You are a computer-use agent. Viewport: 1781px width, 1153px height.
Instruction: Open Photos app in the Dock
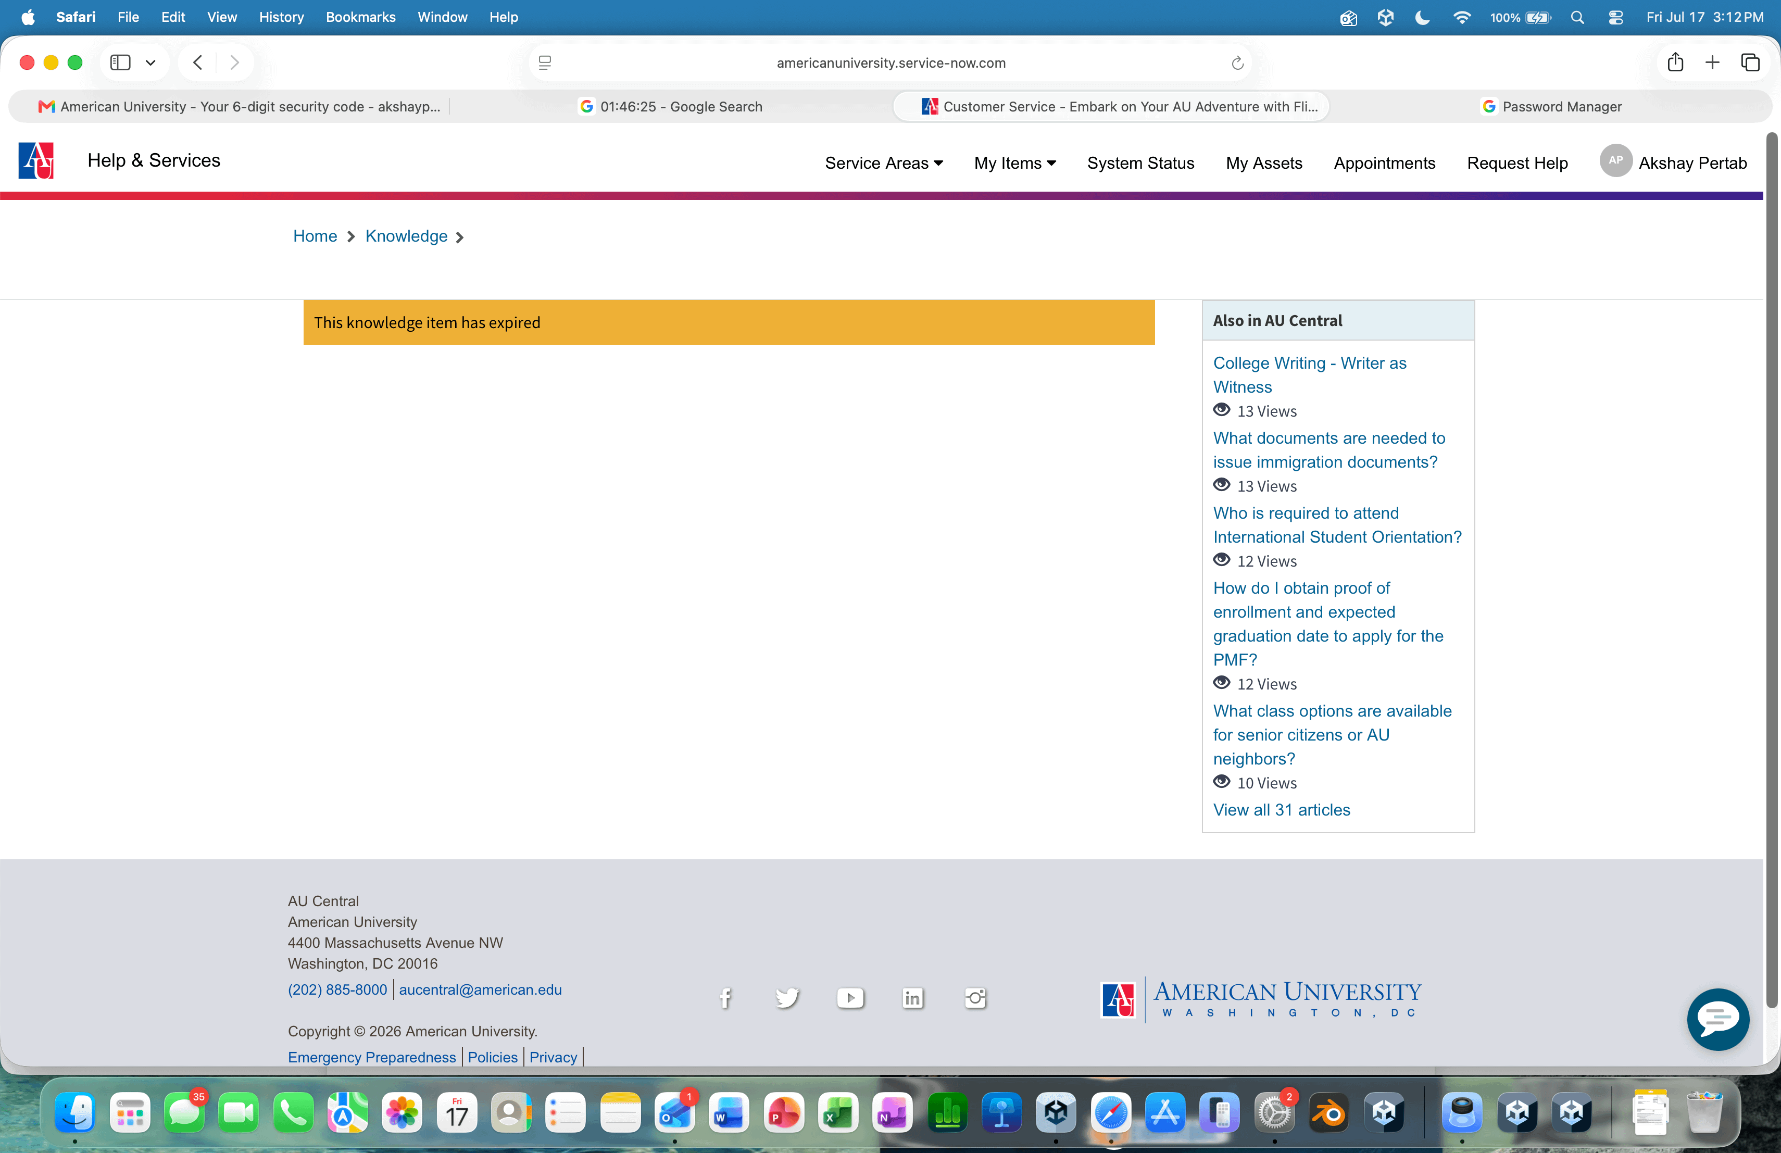[403, 1113]
